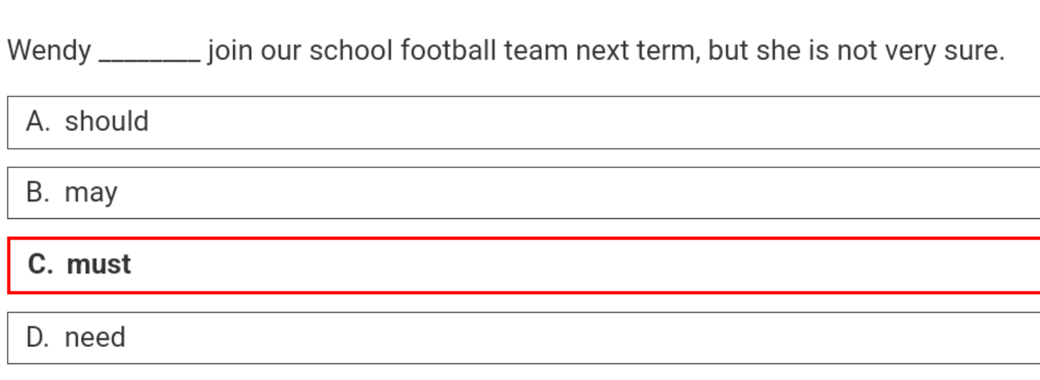Viewport: 1040px width, 380px height.
Task: Click the word 'Wendy' in the question
Action: click(49, 52)
